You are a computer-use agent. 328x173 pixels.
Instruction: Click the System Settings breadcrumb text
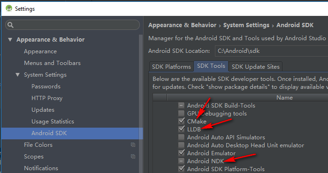click(x=246, y=25)
